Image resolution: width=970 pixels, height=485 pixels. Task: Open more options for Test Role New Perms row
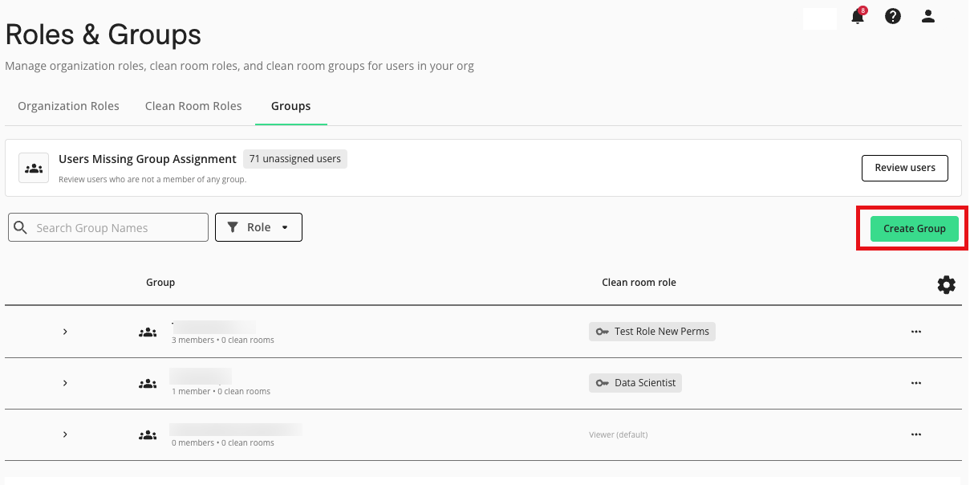pyautogui.click(x=916, y=332)
